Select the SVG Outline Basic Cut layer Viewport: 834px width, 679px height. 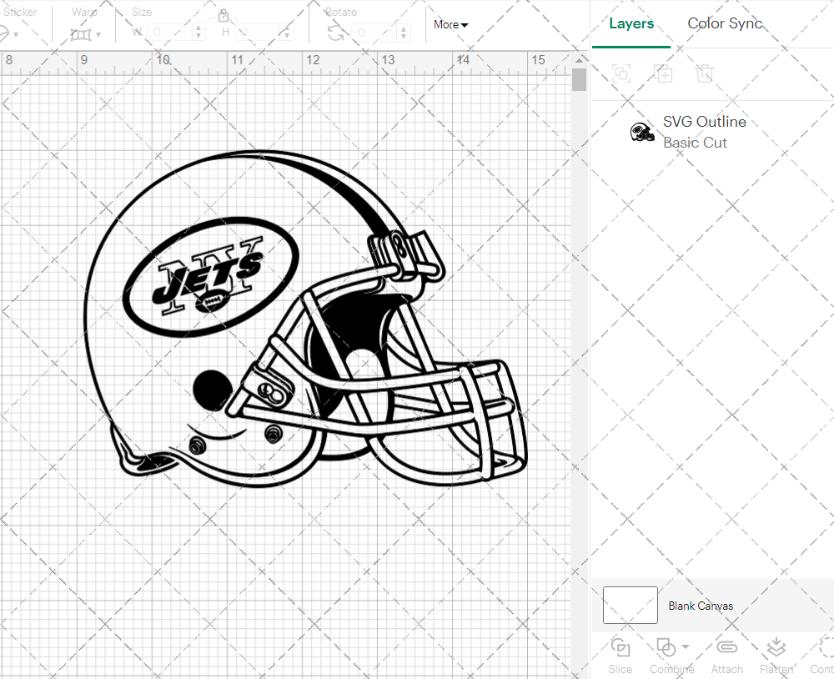704,131
